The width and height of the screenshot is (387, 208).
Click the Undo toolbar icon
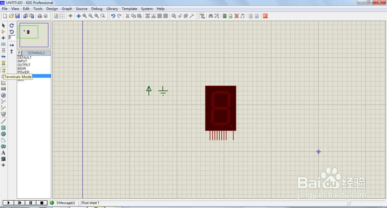[x=113, y=16]
